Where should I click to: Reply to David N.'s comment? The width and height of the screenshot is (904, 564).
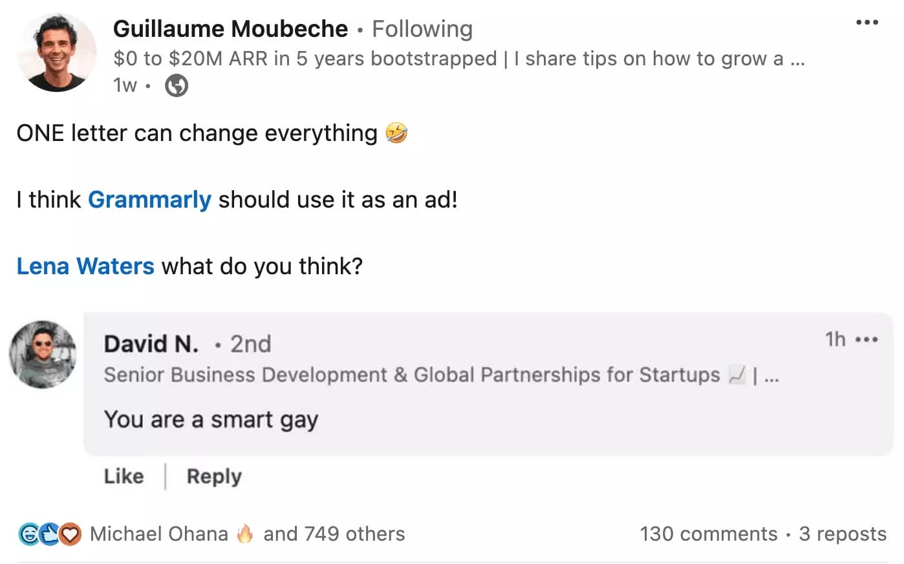click(x=213, y=476)
